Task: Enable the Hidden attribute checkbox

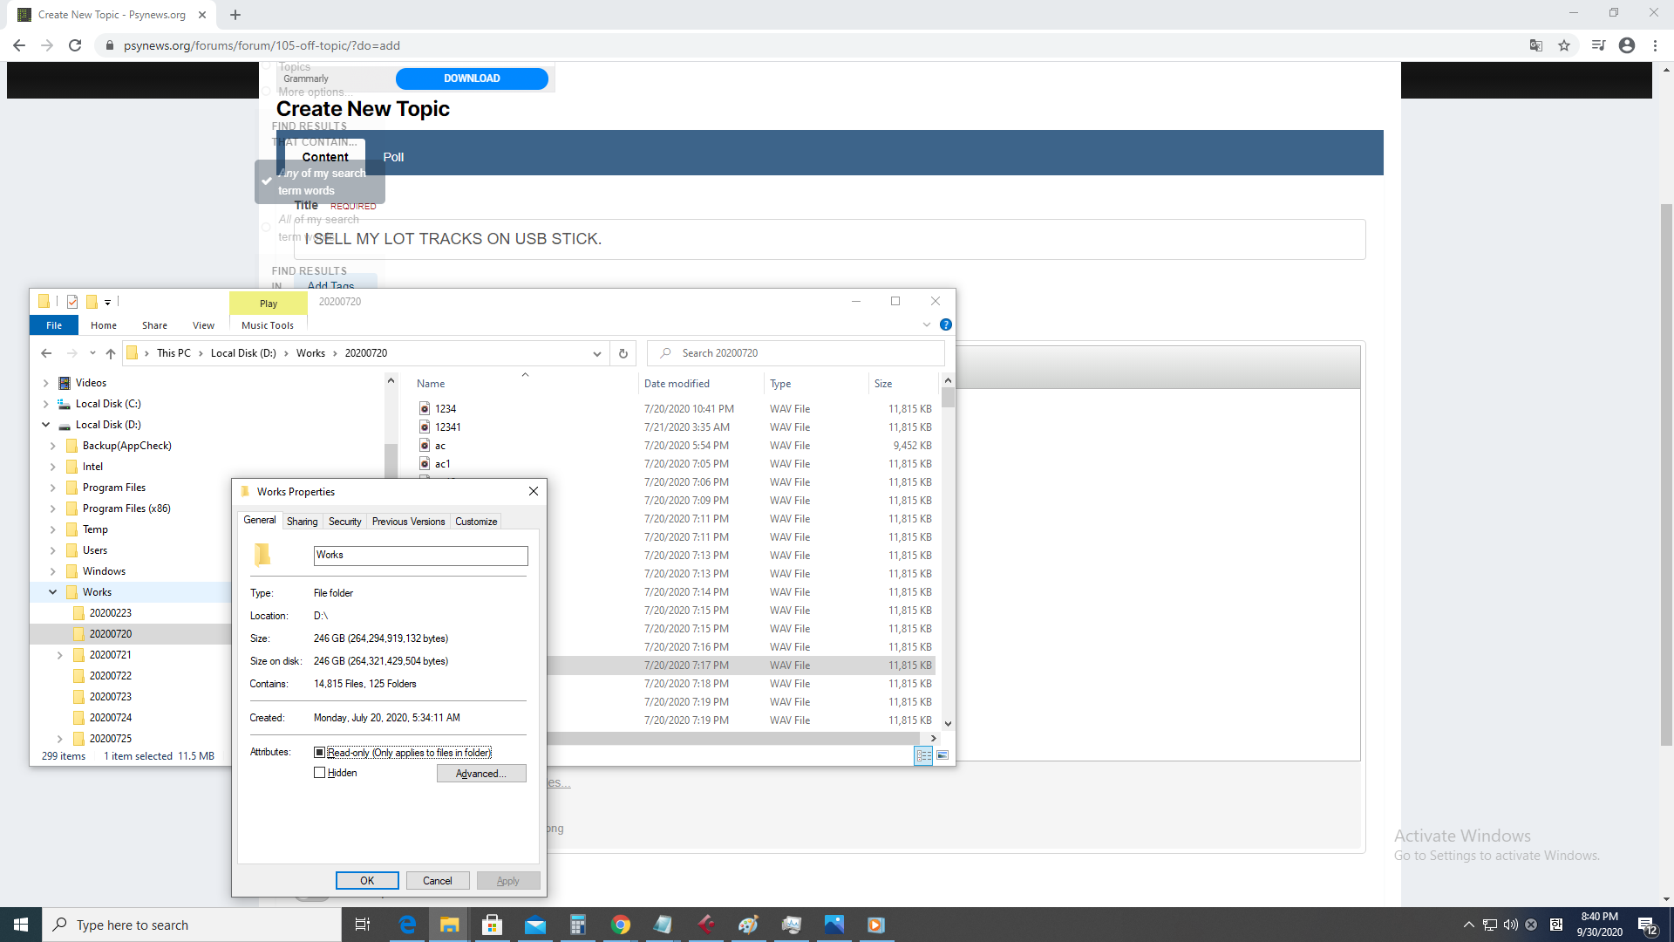Action: point(319,773)
